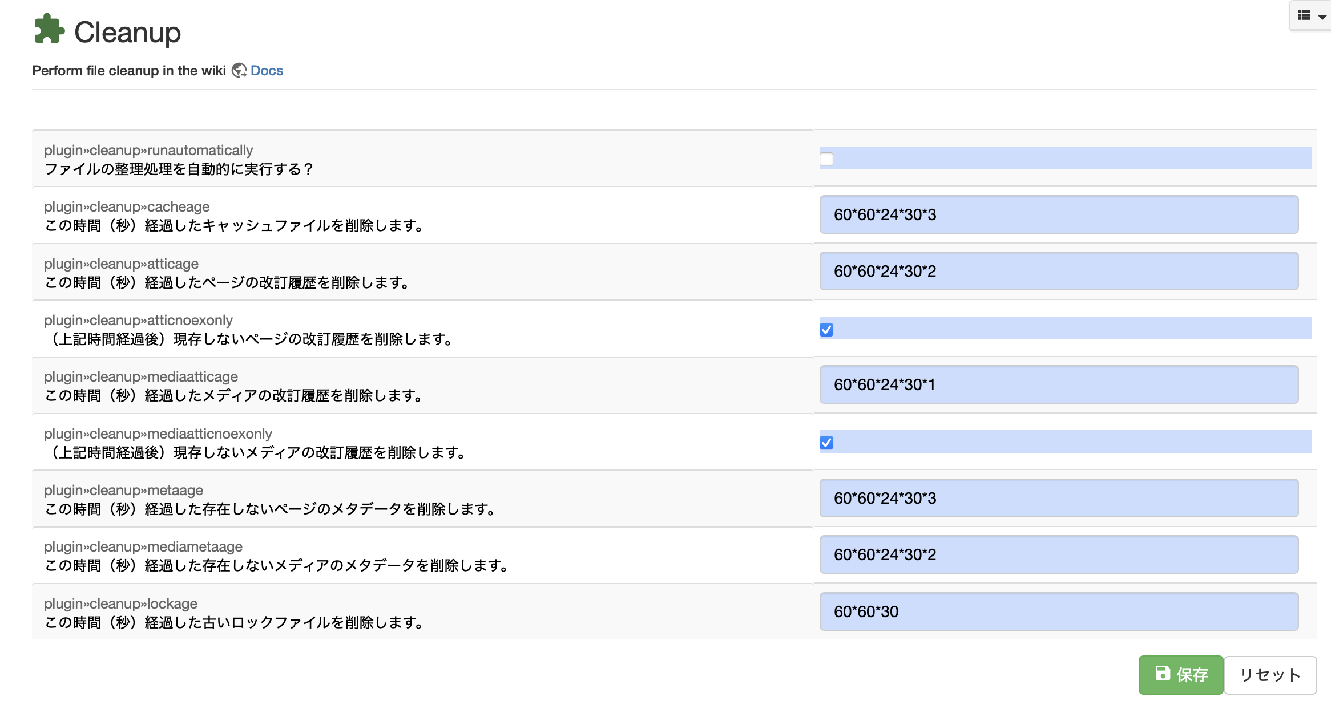Disable the mediaatticnoexonly checkbox
Screen dimensions: 1331x713
click(x=827, y=443)
